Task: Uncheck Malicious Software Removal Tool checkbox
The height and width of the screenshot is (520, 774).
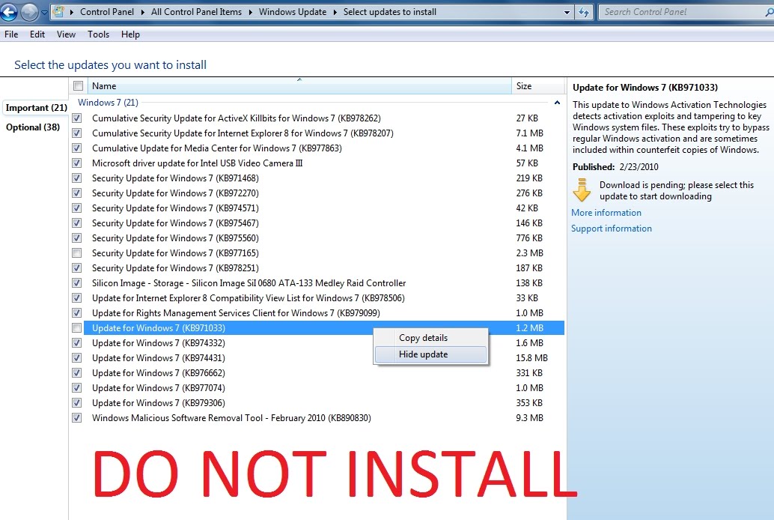Action: (x=76, y=417)
